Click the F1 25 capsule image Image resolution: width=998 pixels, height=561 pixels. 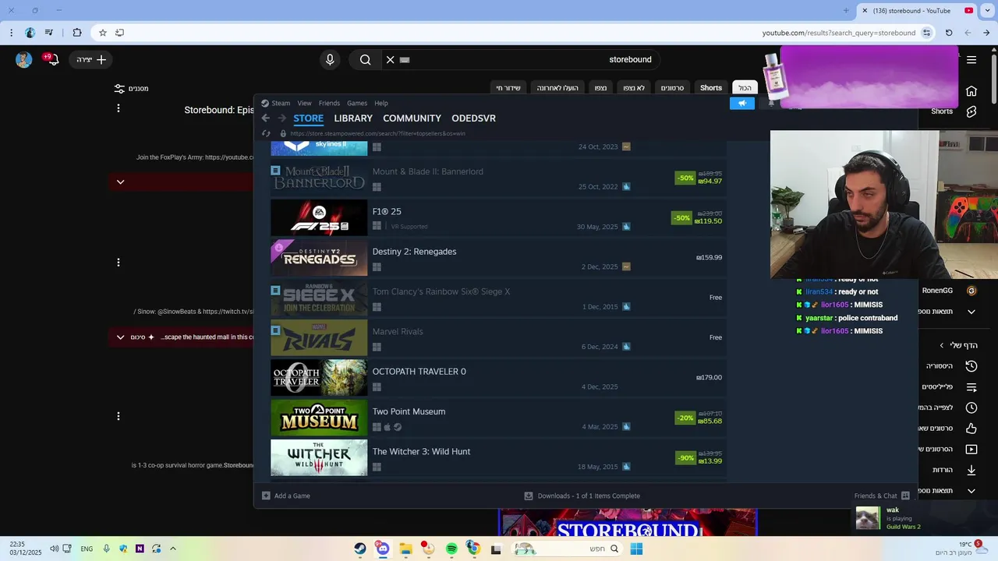click(319, 218)
